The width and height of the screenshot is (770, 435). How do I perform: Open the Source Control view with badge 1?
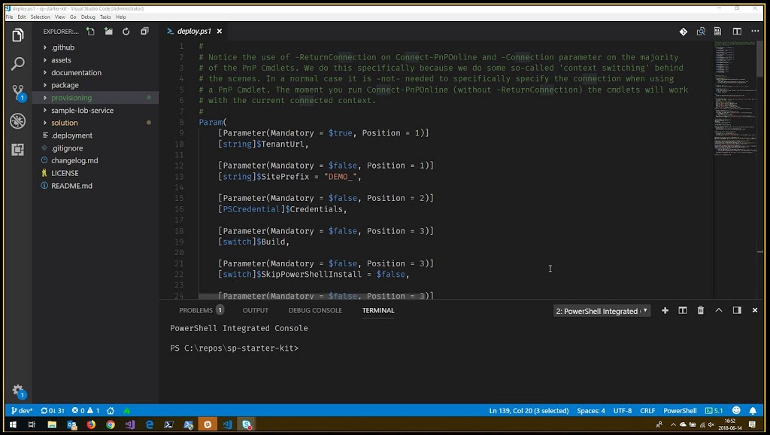pyautogui.click(x=19, y=93)
